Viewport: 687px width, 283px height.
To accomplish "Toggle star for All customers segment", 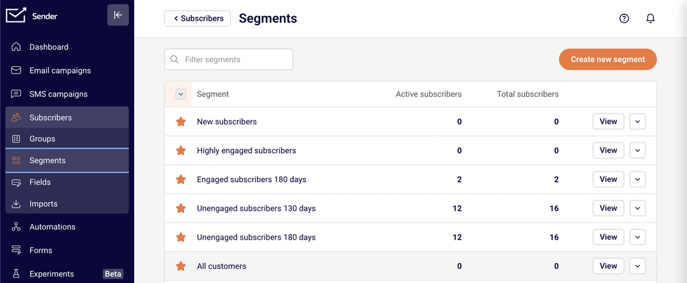I will pos(180,266).
